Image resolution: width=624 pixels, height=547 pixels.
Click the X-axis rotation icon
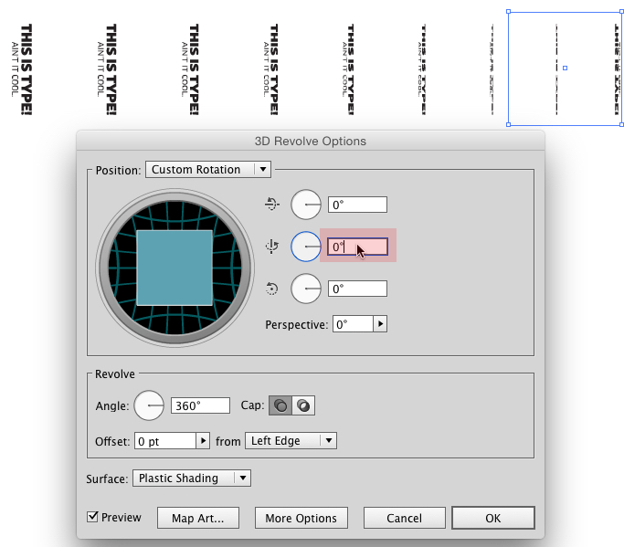(x=272, y=205)
